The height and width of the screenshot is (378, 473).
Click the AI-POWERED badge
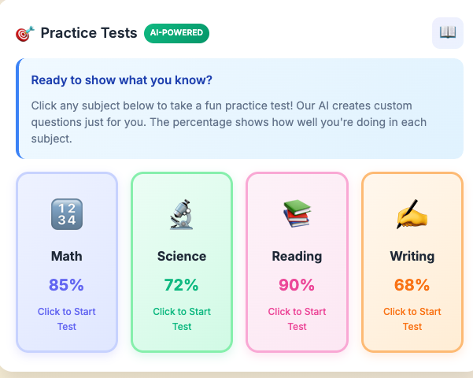[176, 33]
